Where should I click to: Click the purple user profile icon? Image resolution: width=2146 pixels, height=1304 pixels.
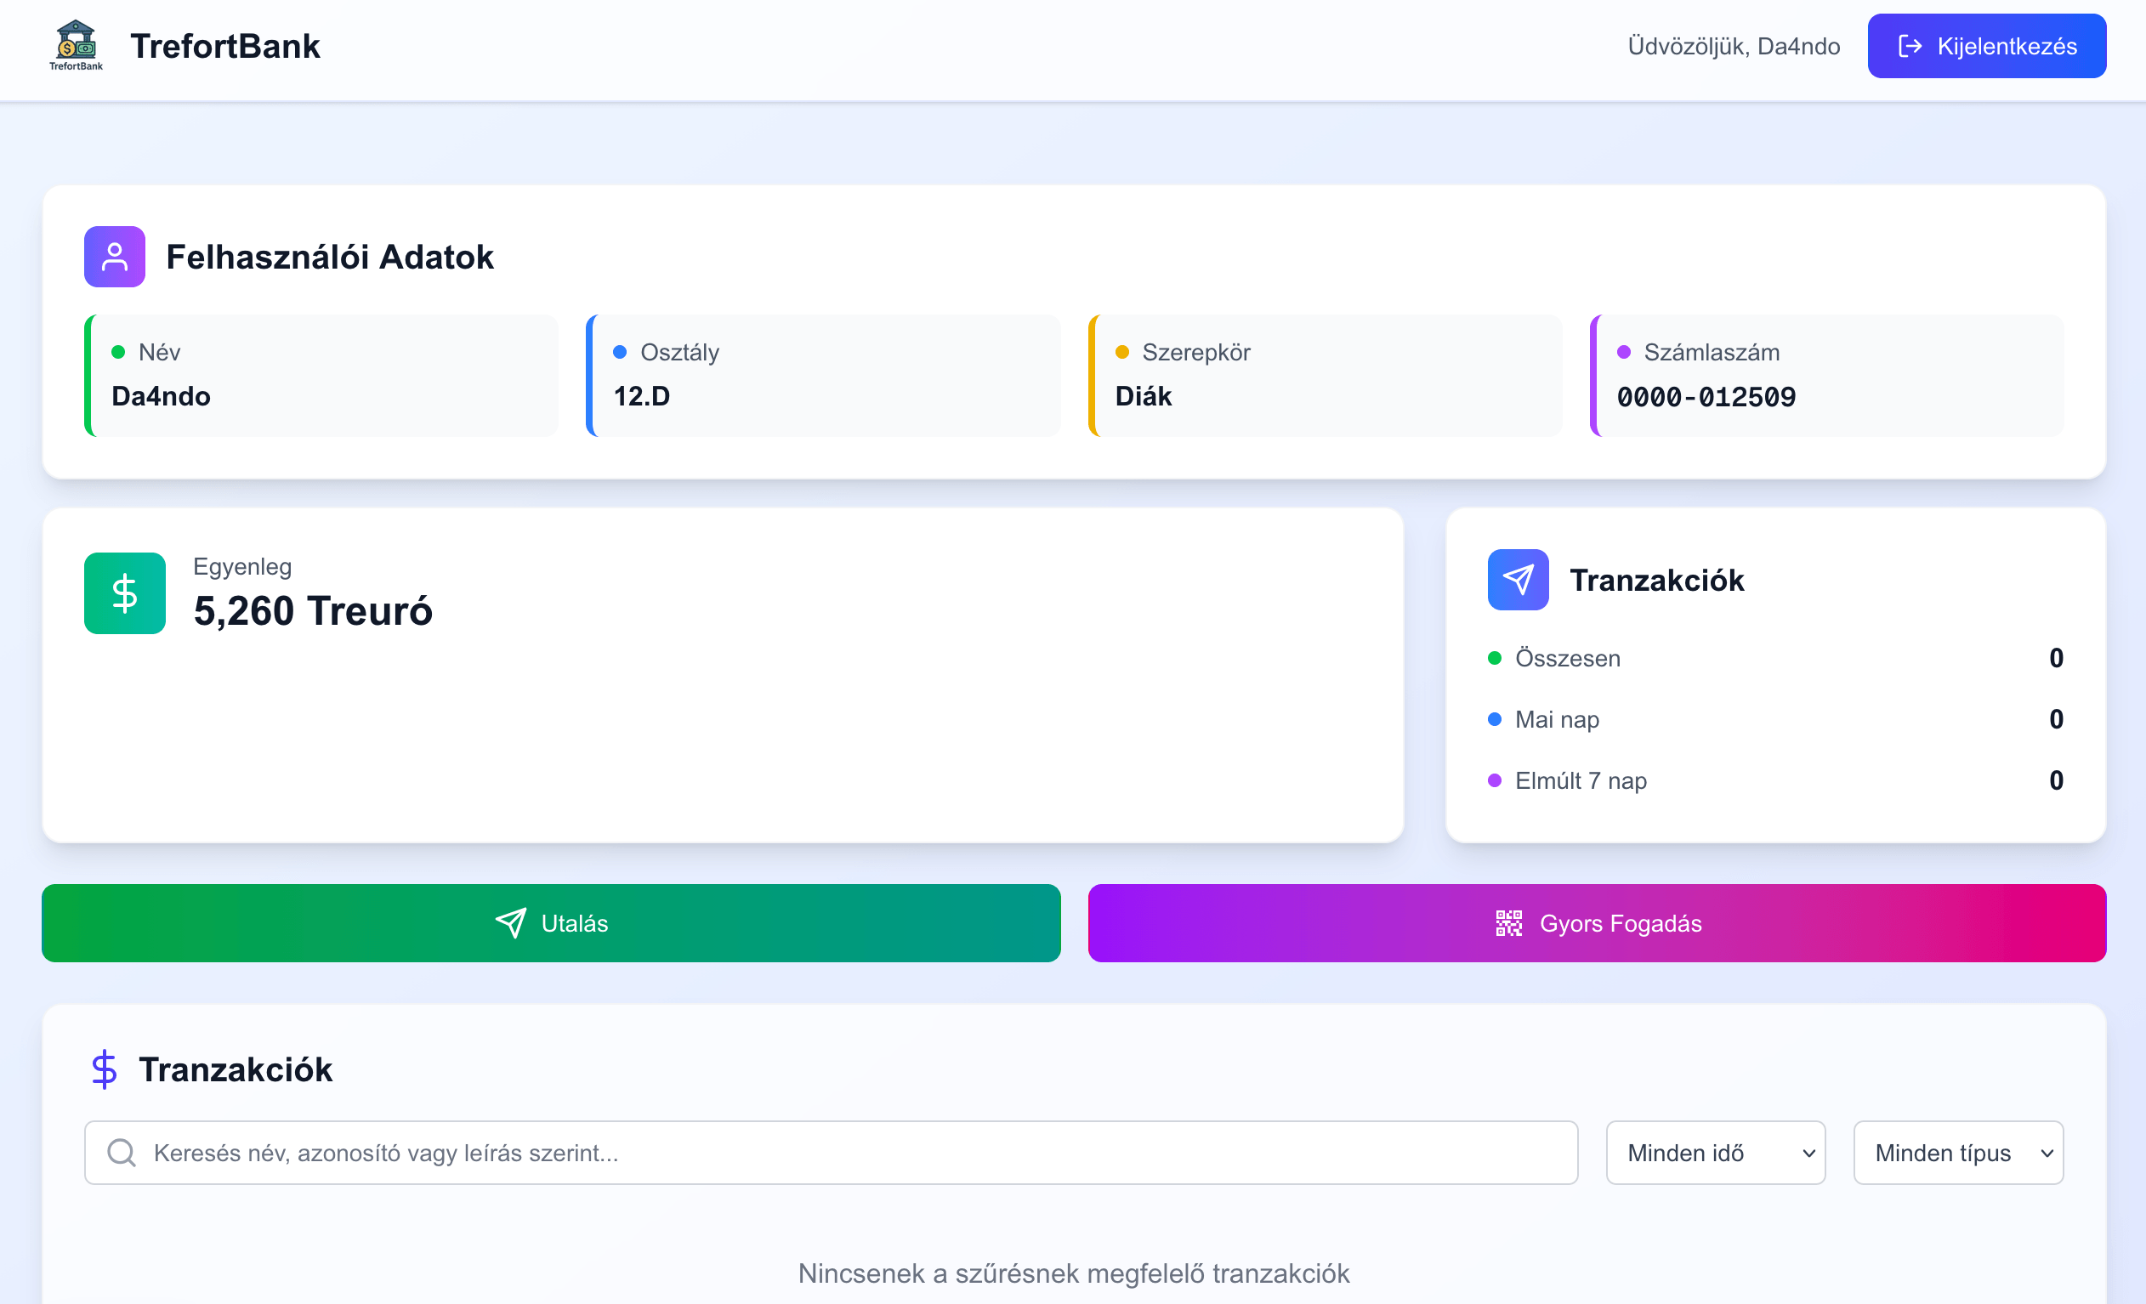tap(113, 256)
